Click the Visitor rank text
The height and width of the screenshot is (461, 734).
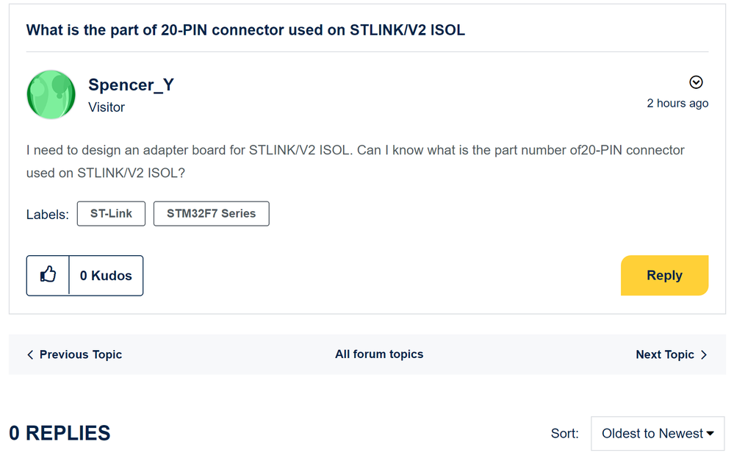[107, 107]
